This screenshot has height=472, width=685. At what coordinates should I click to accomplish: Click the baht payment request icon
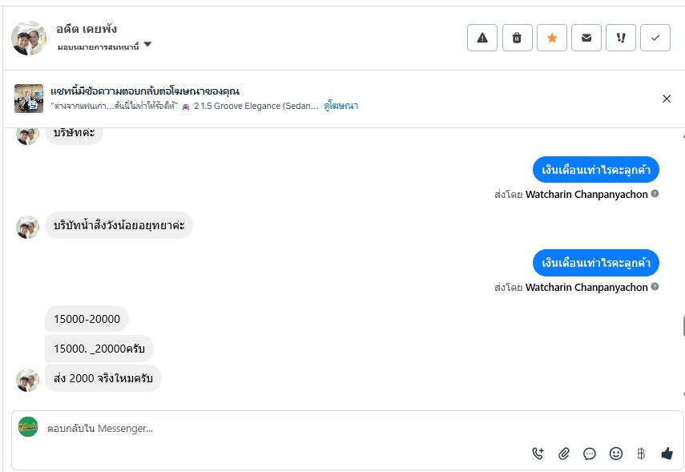641,454
